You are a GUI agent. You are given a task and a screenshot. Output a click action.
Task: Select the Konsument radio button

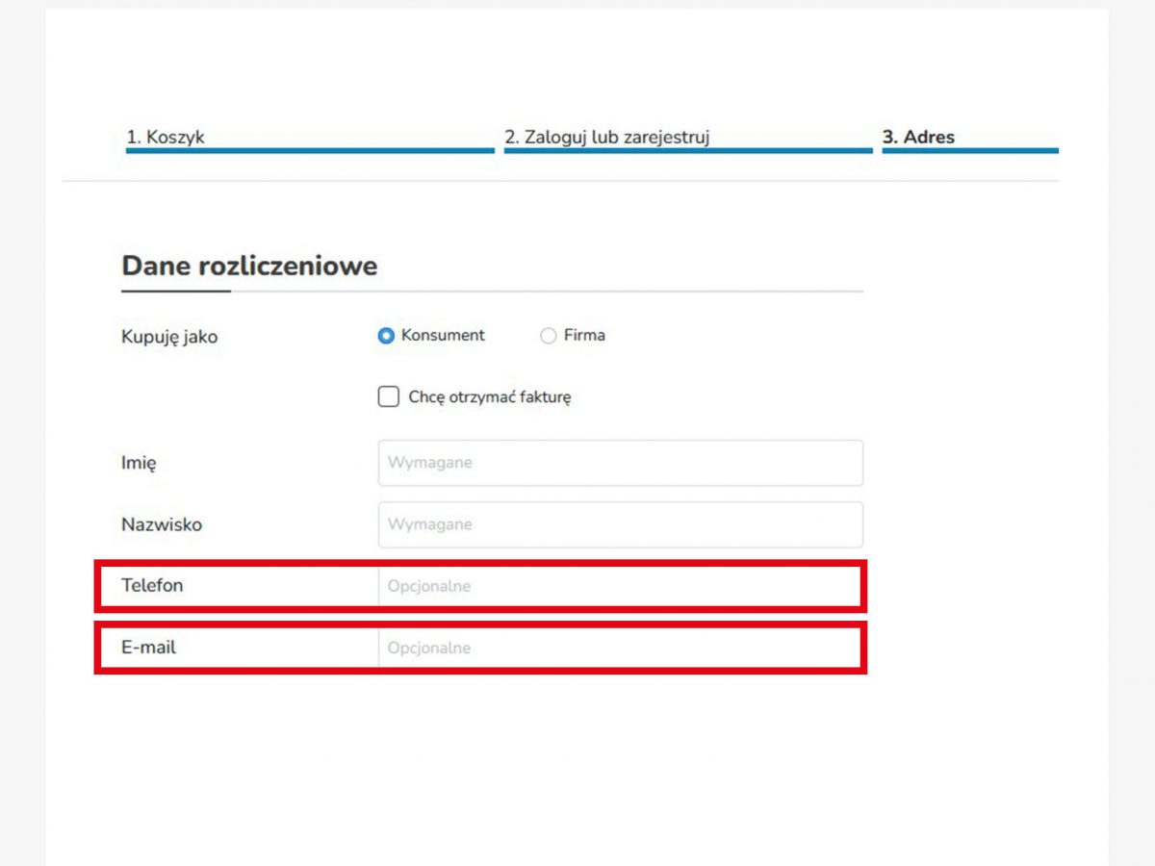[x=386, y=336]
